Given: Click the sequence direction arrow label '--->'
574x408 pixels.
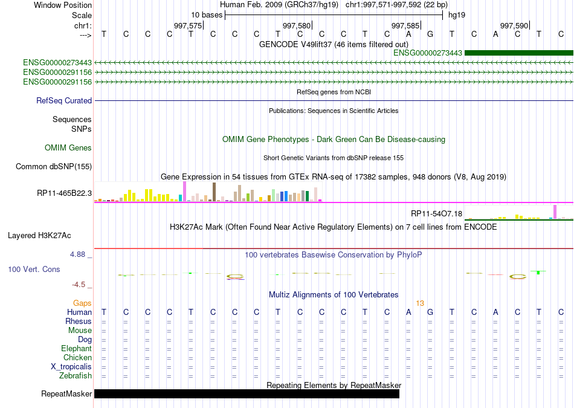Looking at the screenshot, I should [86, 35].
